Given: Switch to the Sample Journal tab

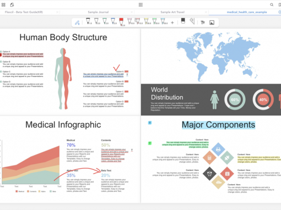Looking at the screenshot, I should (x=98, y=12).
